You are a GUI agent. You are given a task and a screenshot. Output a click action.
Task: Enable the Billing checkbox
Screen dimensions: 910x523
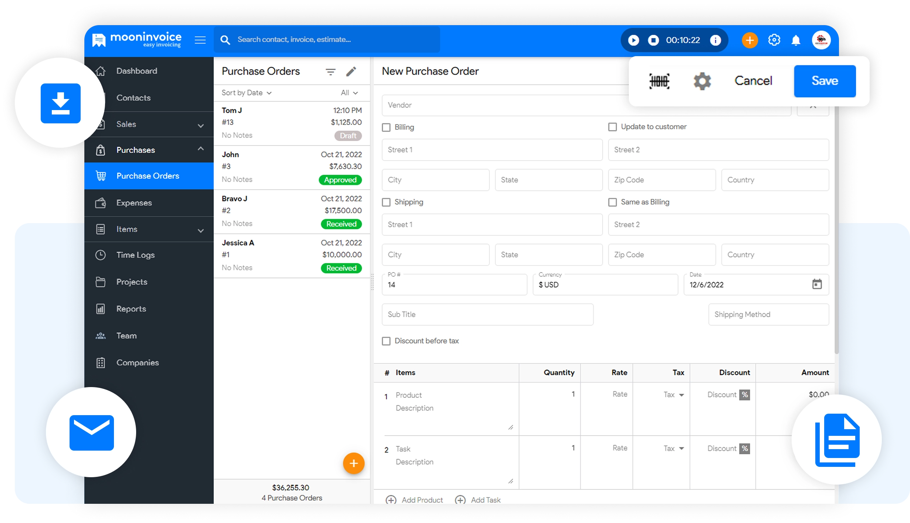click(x=386, y=127)
